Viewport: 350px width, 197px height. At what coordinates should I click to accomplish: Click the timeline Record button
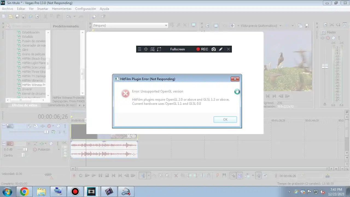(74, 176)
